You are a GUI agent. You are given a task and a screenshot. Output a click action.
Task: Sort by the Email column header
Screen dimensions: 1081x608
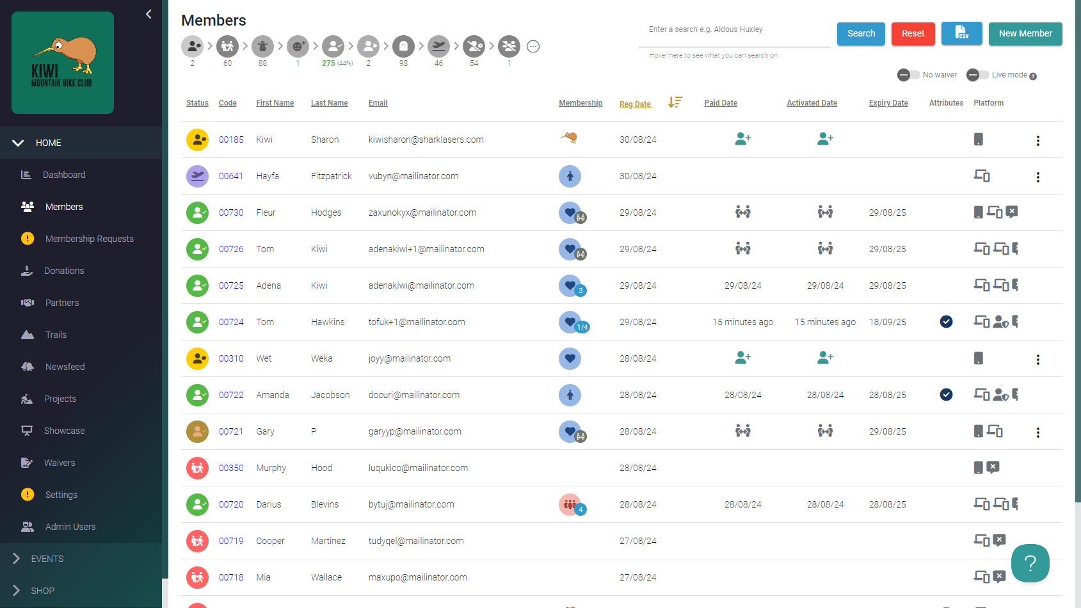click(x=378, y=103)
